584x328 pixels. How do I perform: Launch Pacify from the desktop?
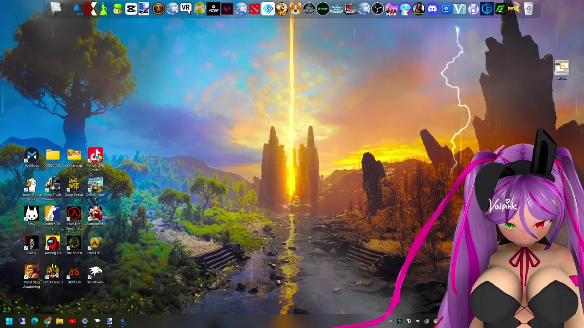click(x=31, y=245)
